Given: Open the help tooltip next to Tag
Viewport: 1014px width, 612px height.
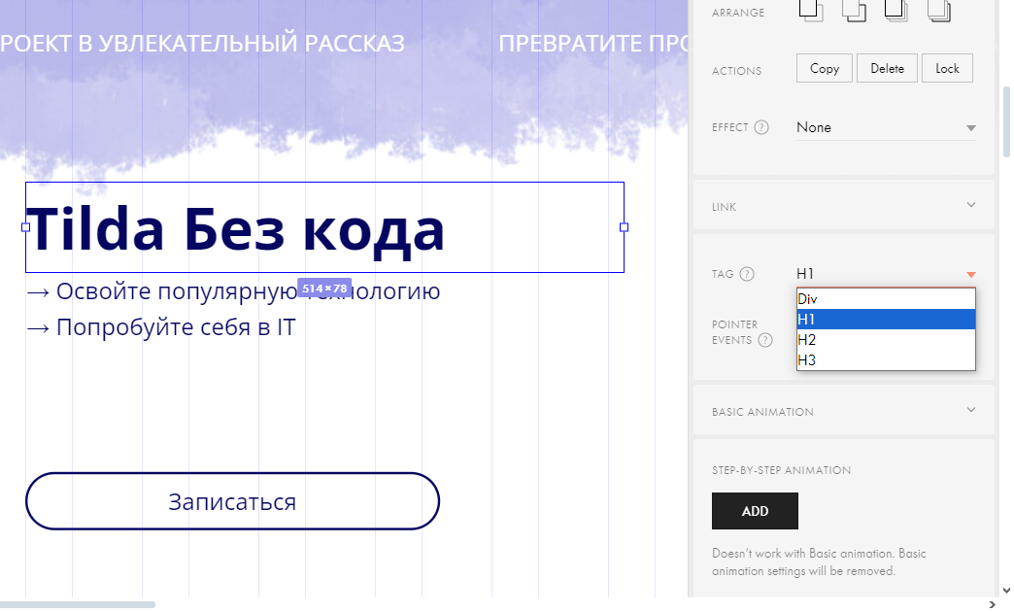Looking at the screenshot, I should (x=747, y=274).
